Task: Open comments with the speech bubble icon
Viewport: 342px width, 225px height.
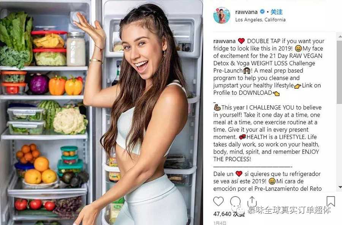Action: coord(235,201)
